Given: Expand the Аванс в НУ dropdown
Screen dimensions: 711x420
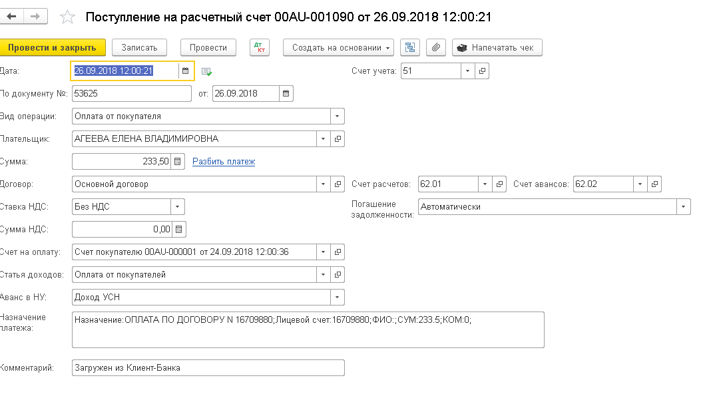Looking at the screenshot, I should coord(338,297).
